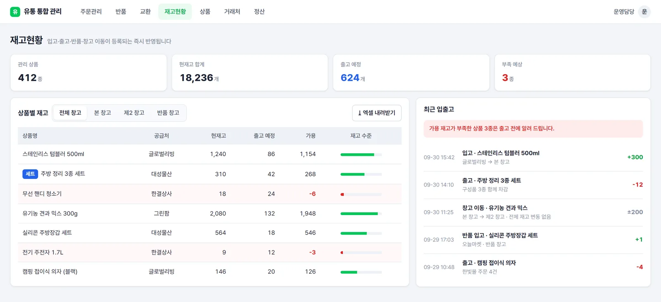The image size is (661, 302).
Task: Click the 상품명 column header
Action: [x=30, y=136]
